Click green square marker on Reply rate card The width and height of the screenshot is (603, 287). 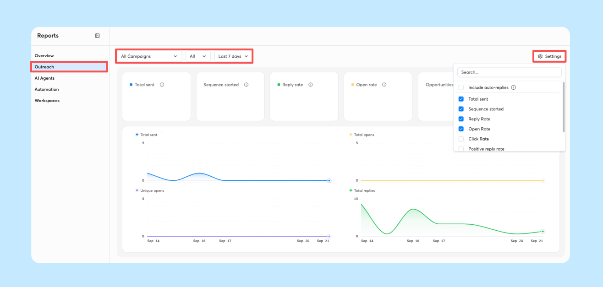point(279,85)
